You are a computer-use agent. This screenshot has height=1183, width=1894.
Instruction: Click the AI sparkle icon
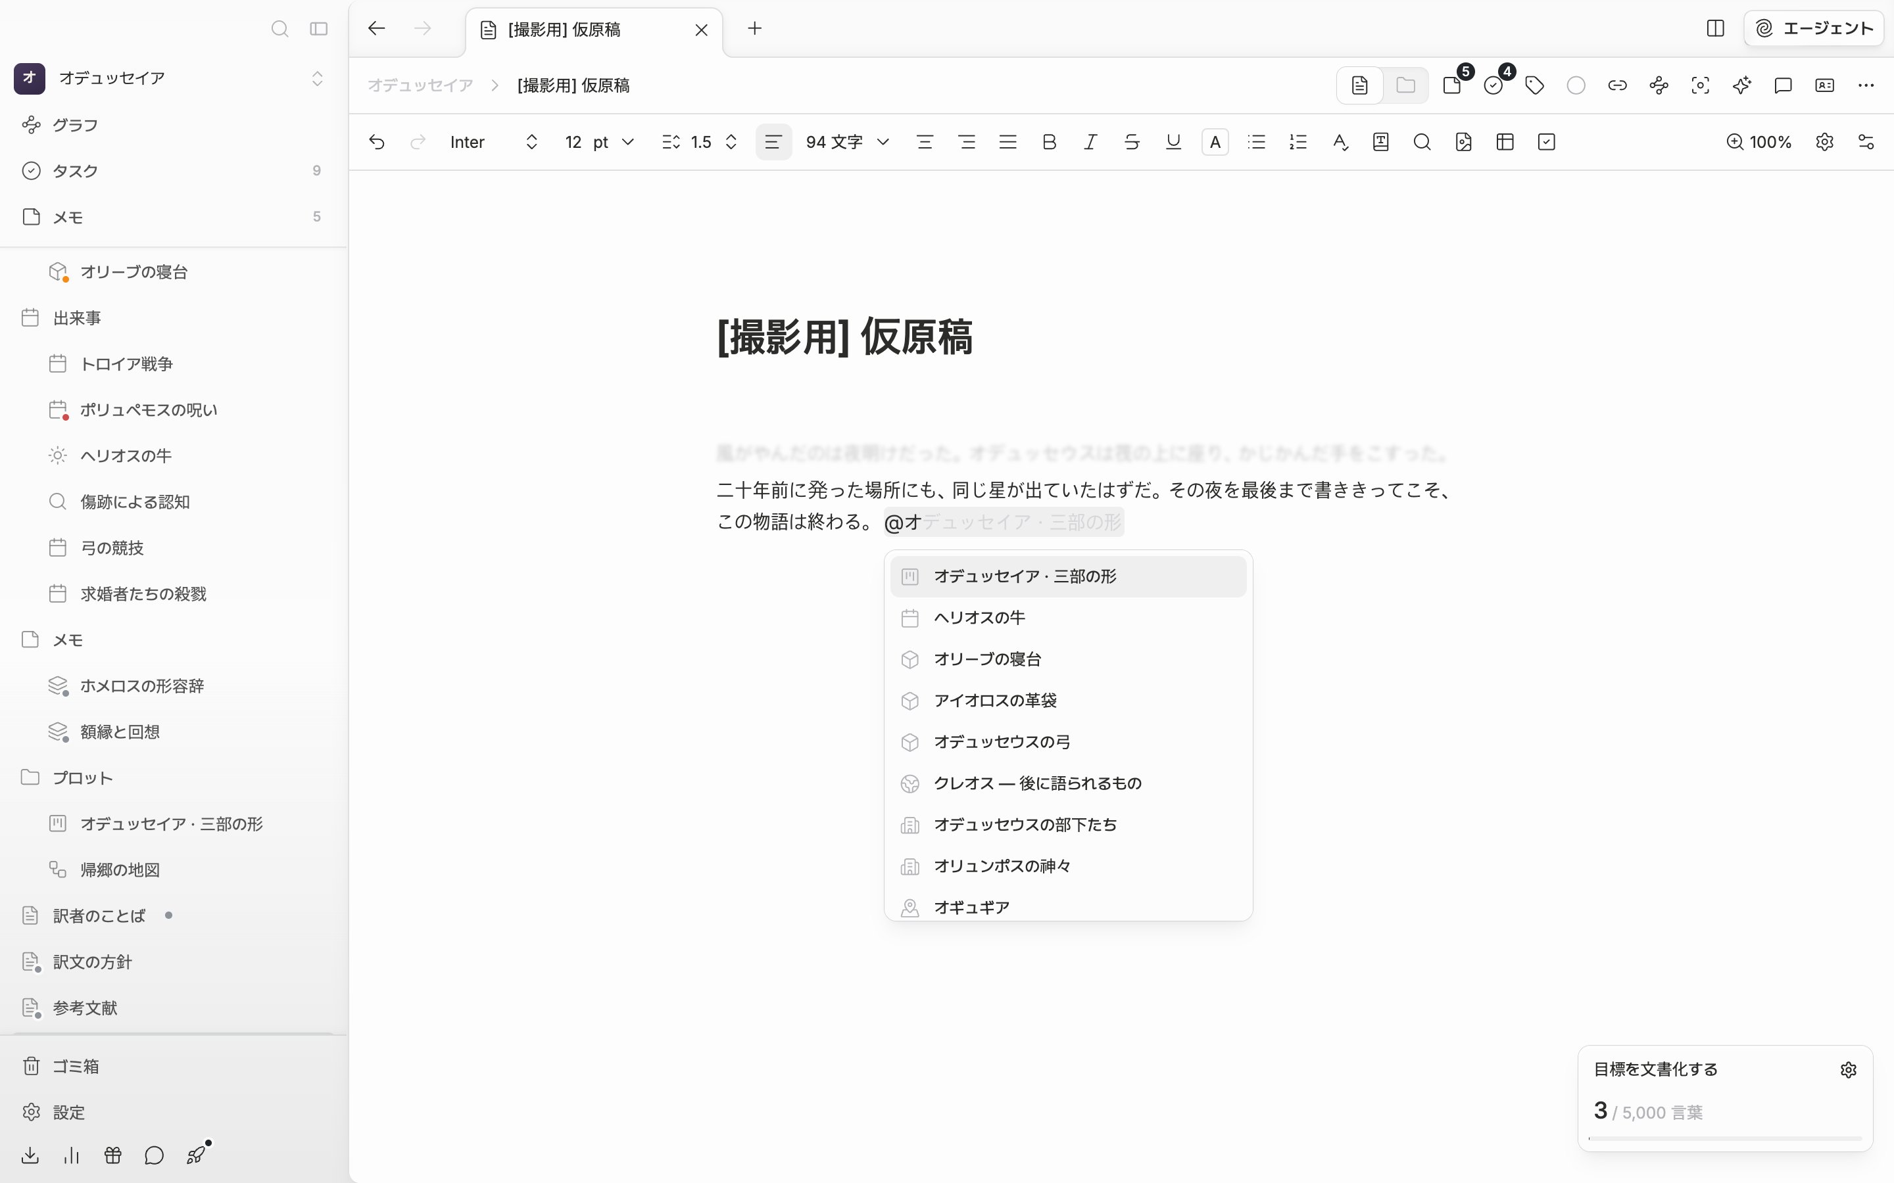[1741, 85]
